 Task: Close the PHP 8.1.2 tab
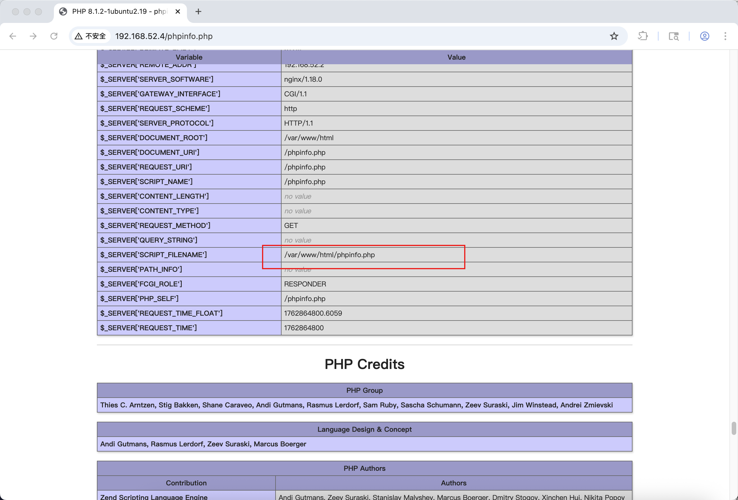pos(178,11)
